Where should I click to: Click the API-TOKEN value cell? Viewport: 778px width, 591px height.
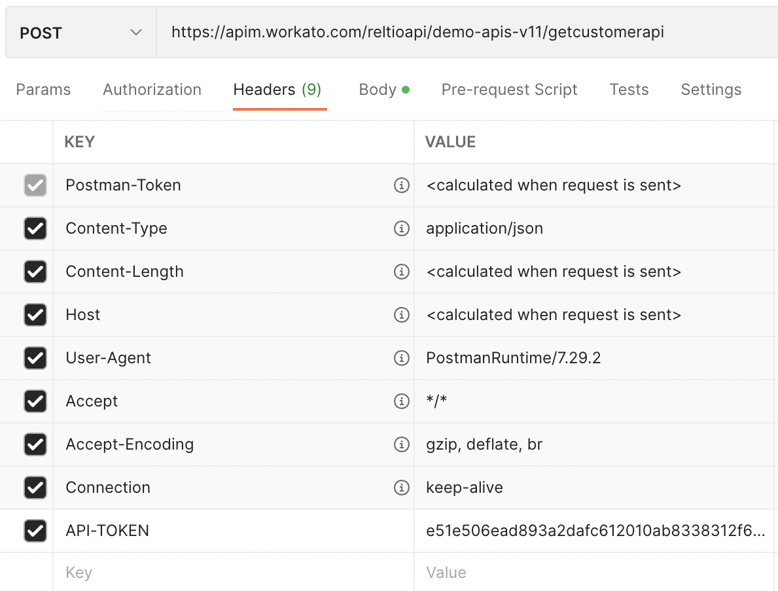(x=594, y=531)
